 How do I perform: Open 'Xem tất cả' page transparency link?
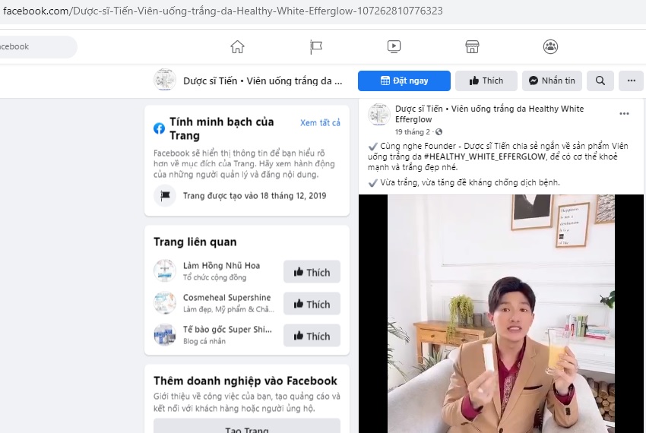[x=320, y=123]
